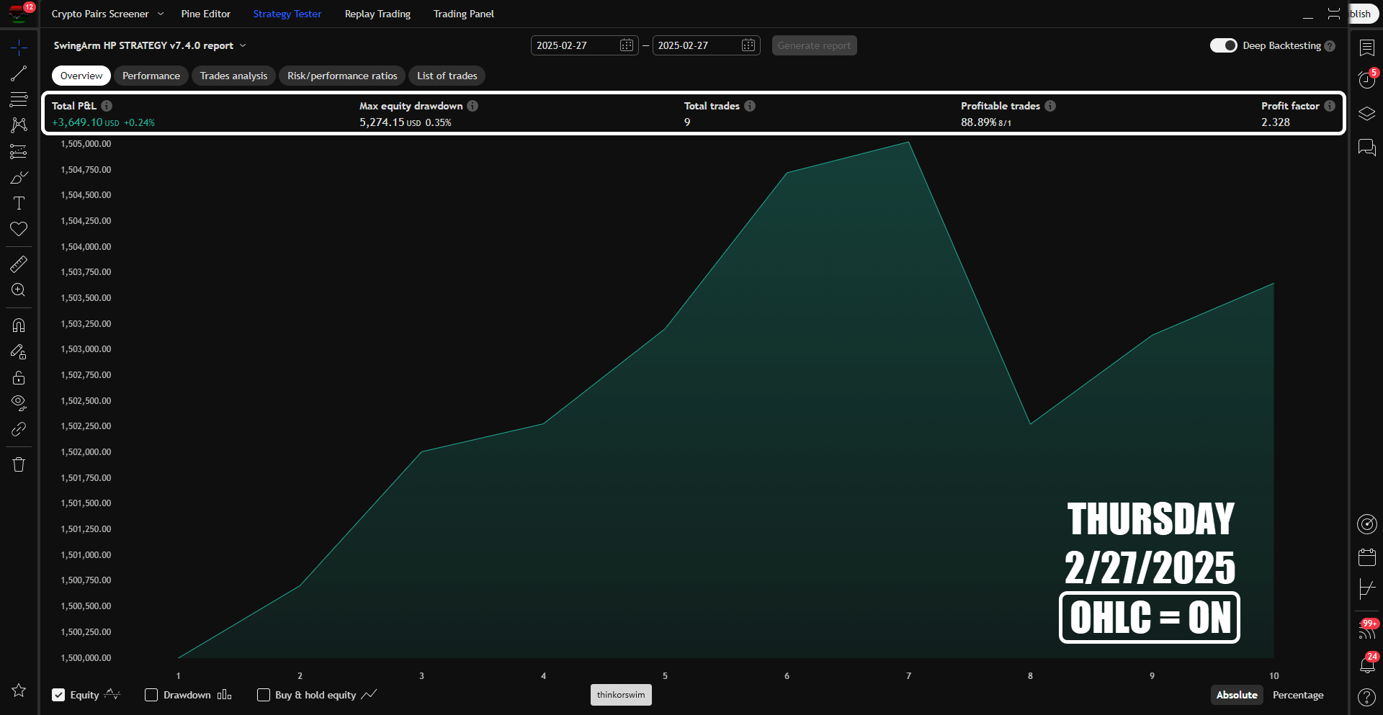The image size is (1383, 715).
Task: Open the Pine Editor tab
Action: (x=205, y=14)
